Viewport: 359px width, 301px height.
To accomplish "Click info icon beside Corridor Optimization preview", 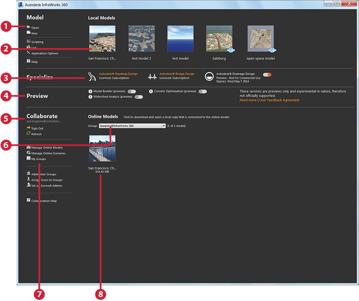I will point(151,92).
